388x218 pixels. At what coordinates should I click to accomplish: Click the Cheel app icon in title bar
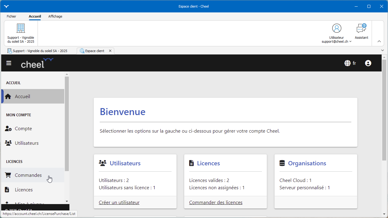pos(6,6)
